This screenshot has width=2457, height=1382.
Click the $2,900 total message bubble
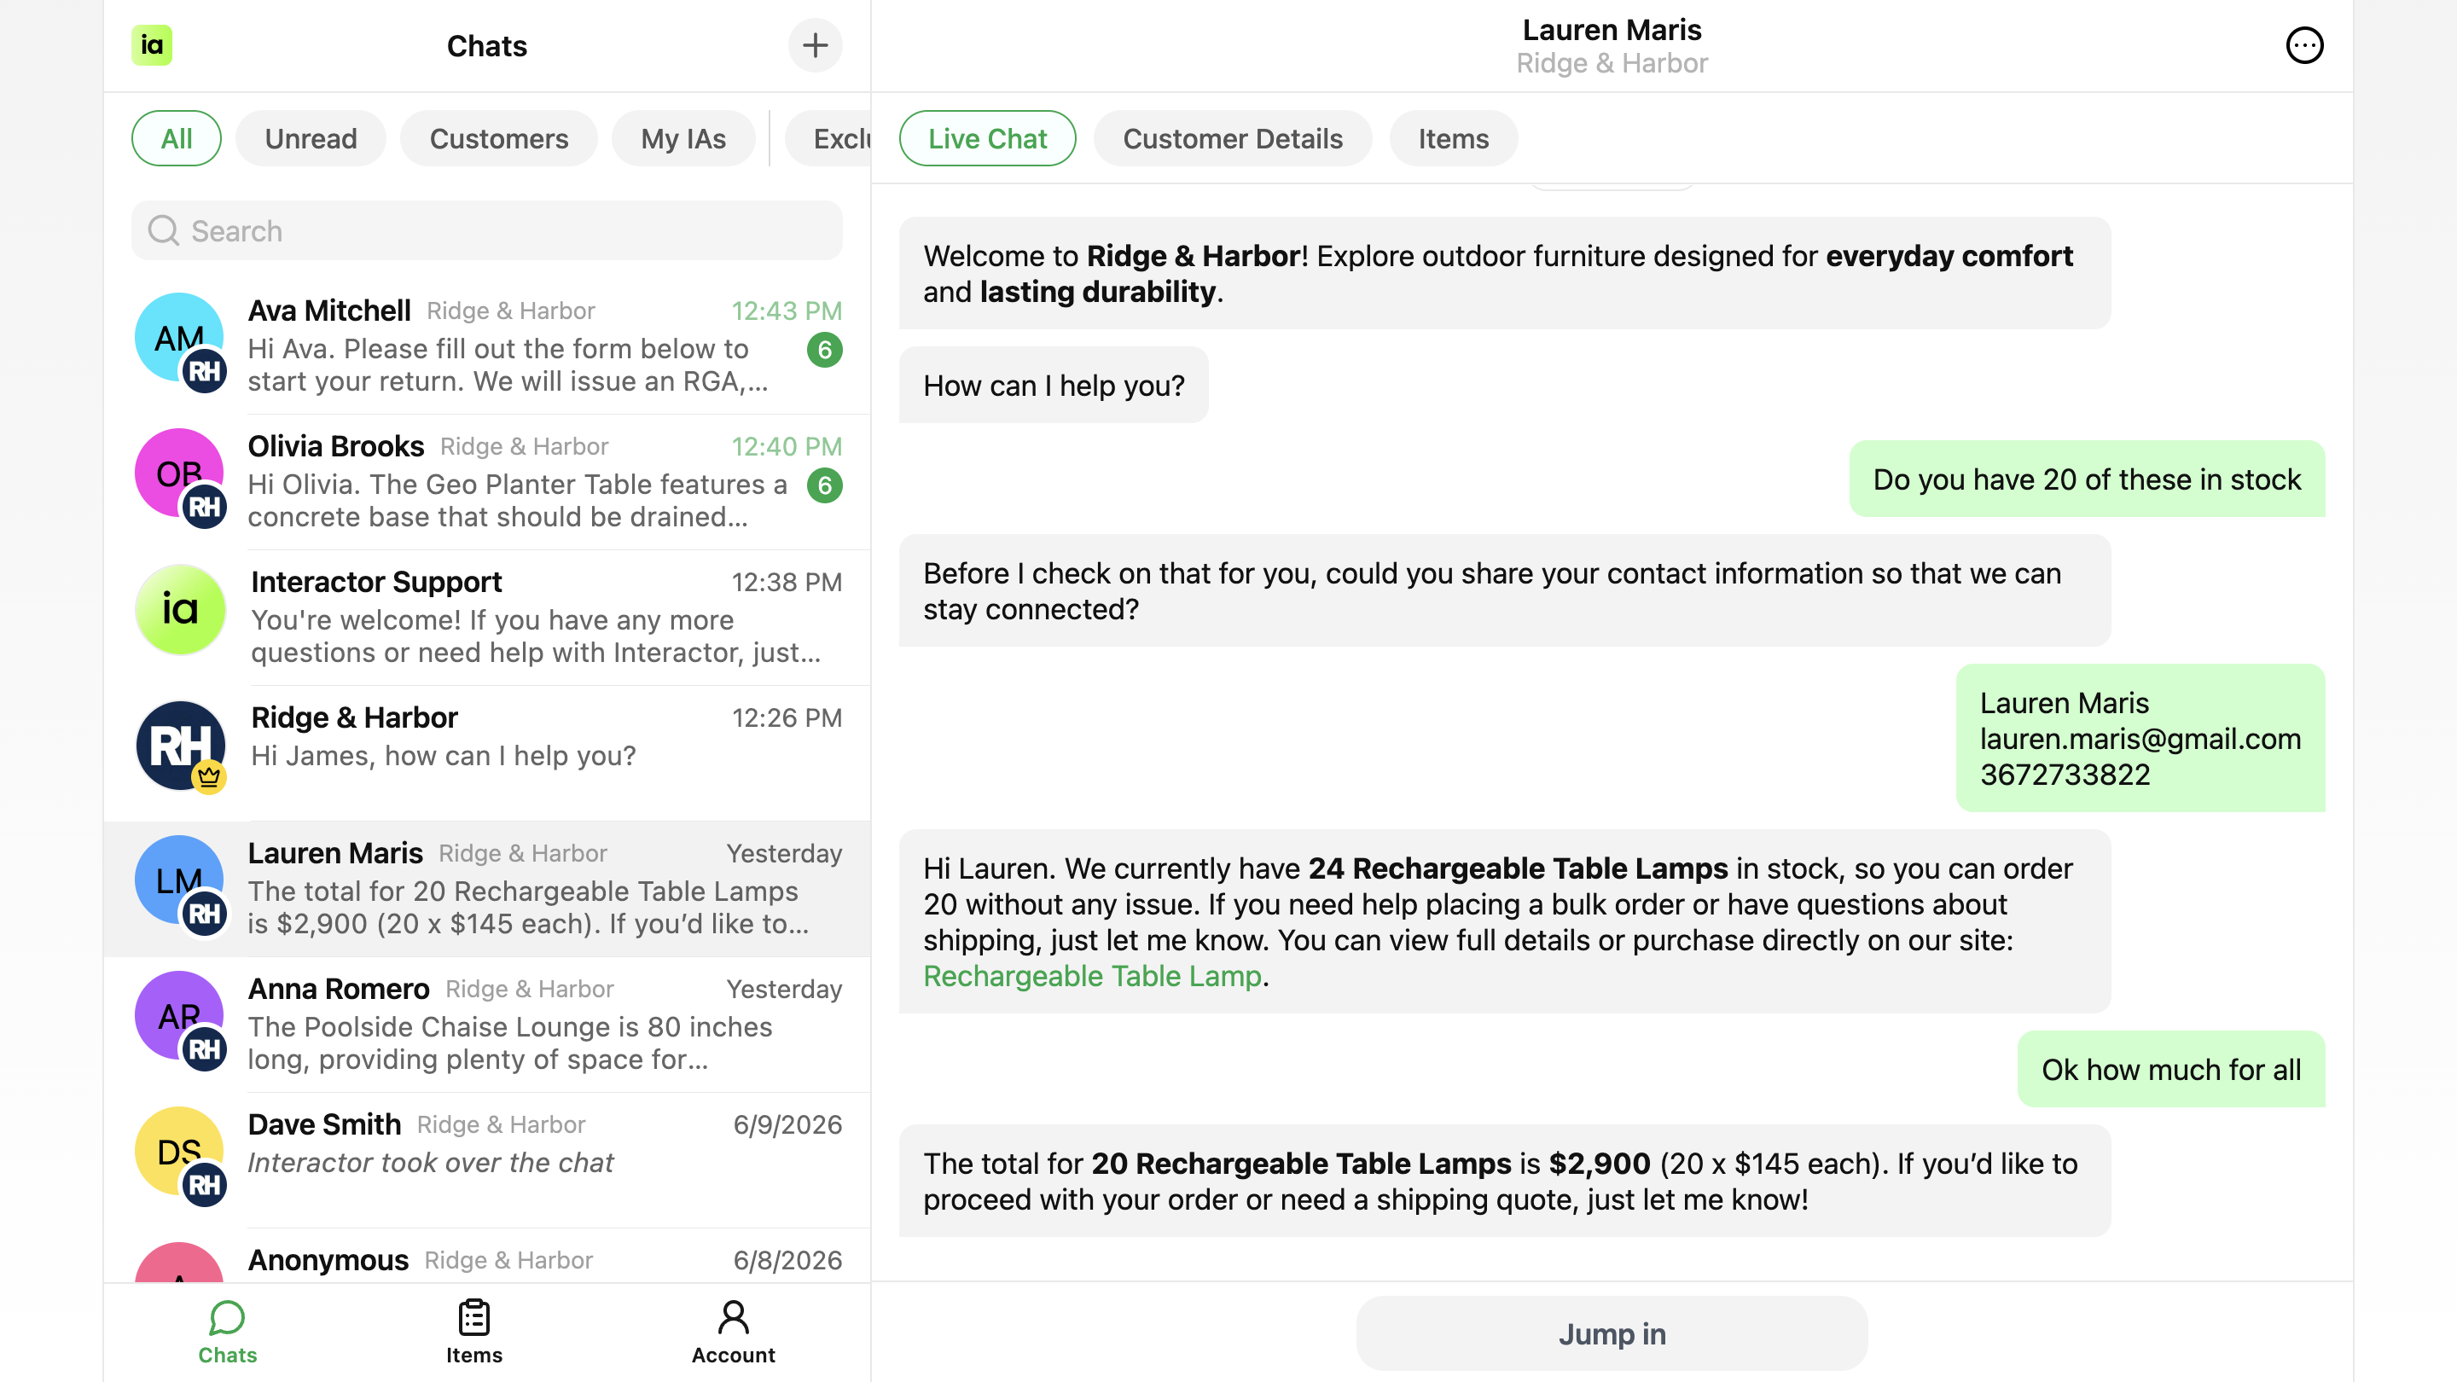[1504, 1181]
